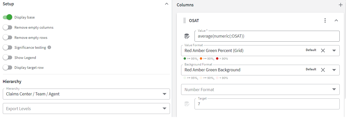
Task: Open the Number Format dropdown
Action: coord(260,90)
